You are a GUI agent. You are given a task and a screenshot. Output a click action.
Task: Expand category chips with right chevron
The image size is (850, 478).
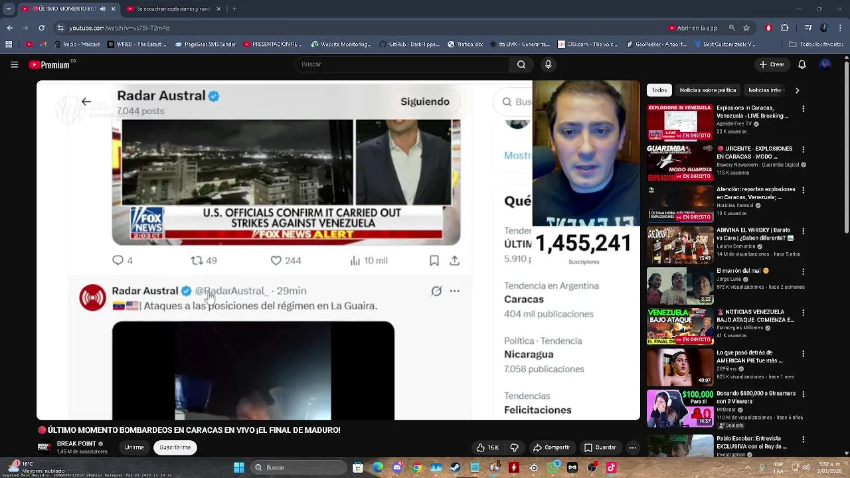(797, 90)
